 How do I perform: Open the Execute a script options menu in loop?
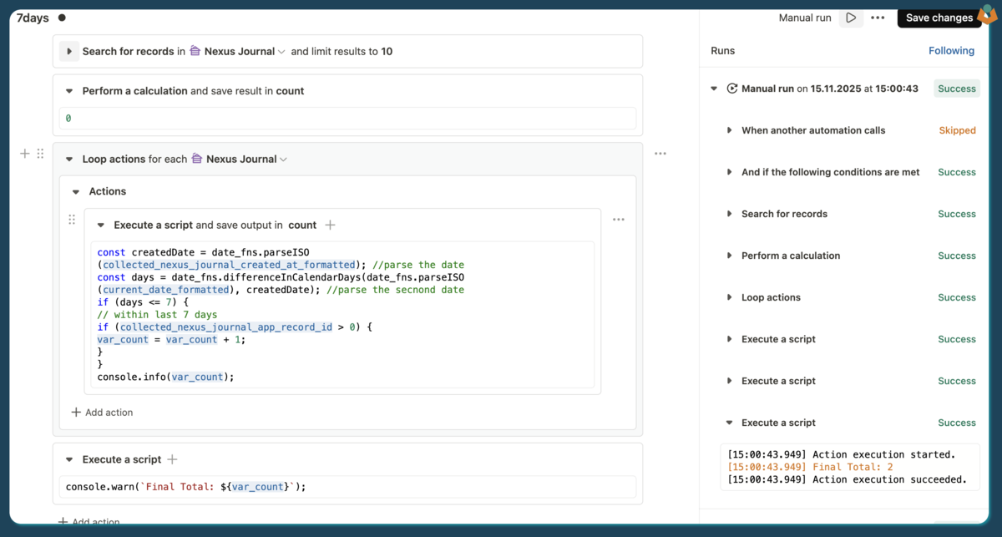click(x=619, y=220)
